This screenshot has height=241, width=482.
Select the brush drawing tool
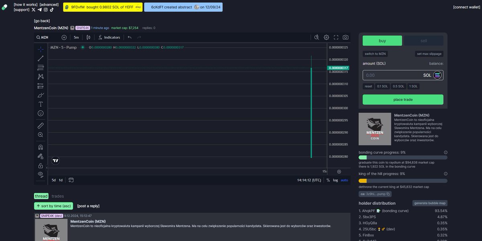(41, 95)
